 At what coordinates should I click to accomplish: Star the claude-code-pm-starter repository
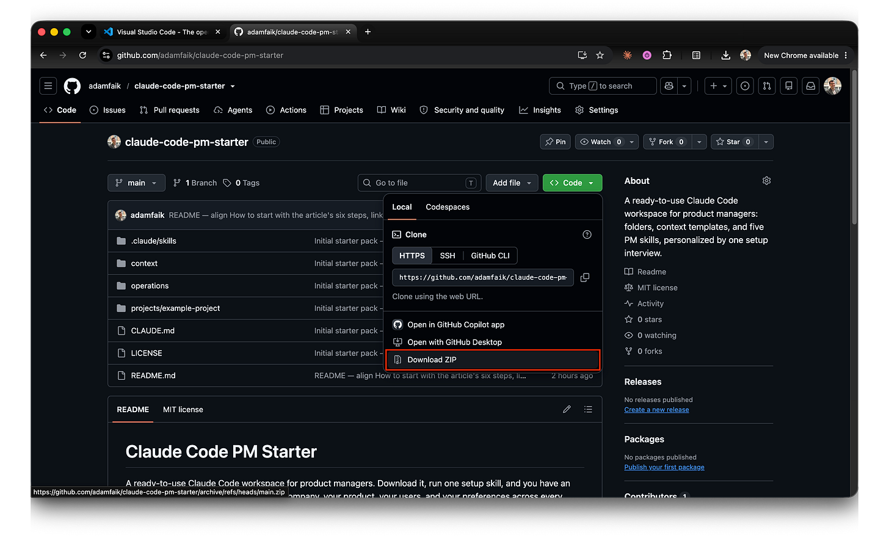(x=734, y=142)
